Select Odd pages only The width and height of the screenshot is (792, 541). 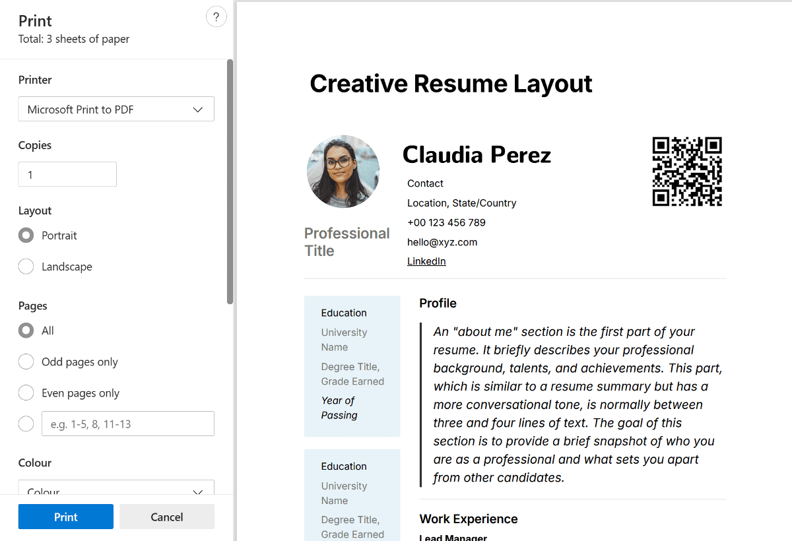(x=26, y=362)
